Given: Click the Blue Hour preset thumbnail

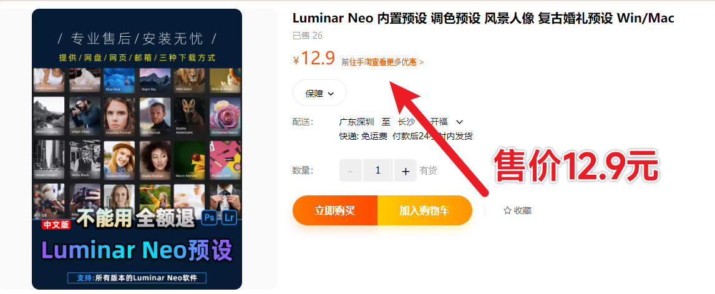Looking at the screenshot, I should click(x=119, y=81).
